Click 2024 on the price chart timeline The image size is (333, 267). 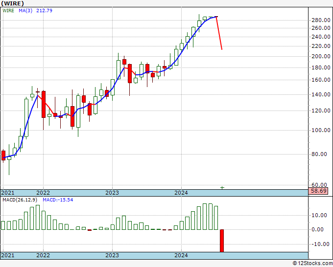pyautogui.click(x=181, y=193)
